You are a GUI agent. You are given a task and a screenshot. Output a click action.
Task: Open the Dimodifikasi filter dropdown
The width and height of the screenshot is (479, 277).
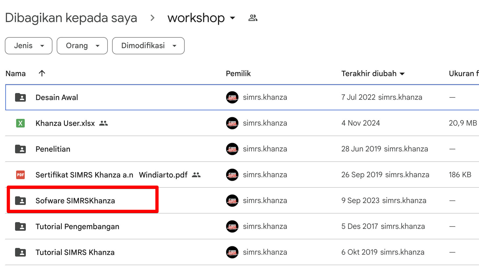(x=148, y=46)
